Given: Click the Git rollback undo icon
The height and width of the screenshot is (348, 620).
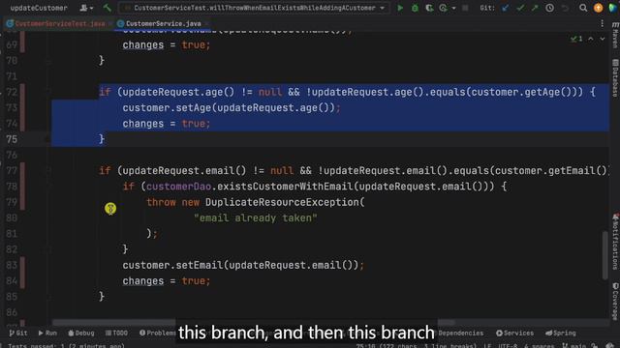Looking at the screenshot, I should (x=565, y=8).
